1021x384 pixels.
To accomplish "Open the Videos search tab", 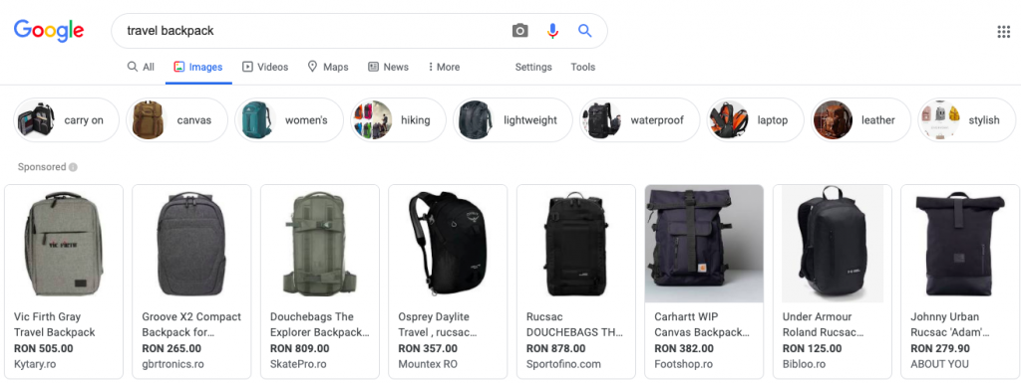I will (265, 67).
